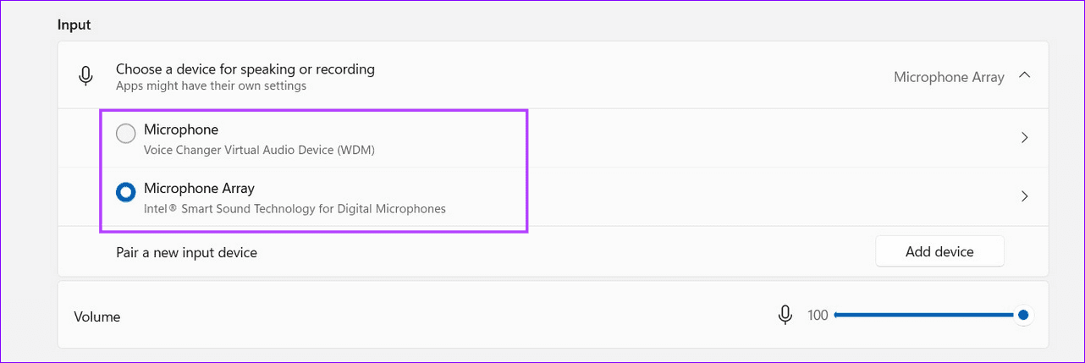Click the Volume label

(x=97, y=317)
